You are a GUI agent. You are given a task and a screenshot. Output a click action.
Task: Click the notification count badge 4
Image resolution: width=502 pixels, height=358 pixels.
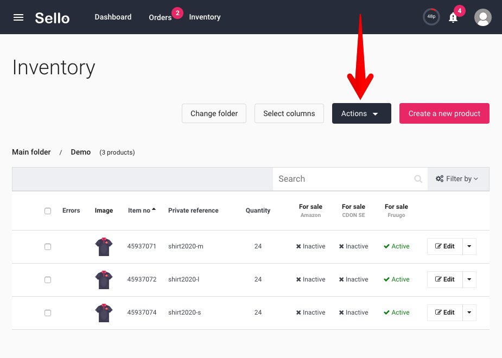[x=460, y=10]
